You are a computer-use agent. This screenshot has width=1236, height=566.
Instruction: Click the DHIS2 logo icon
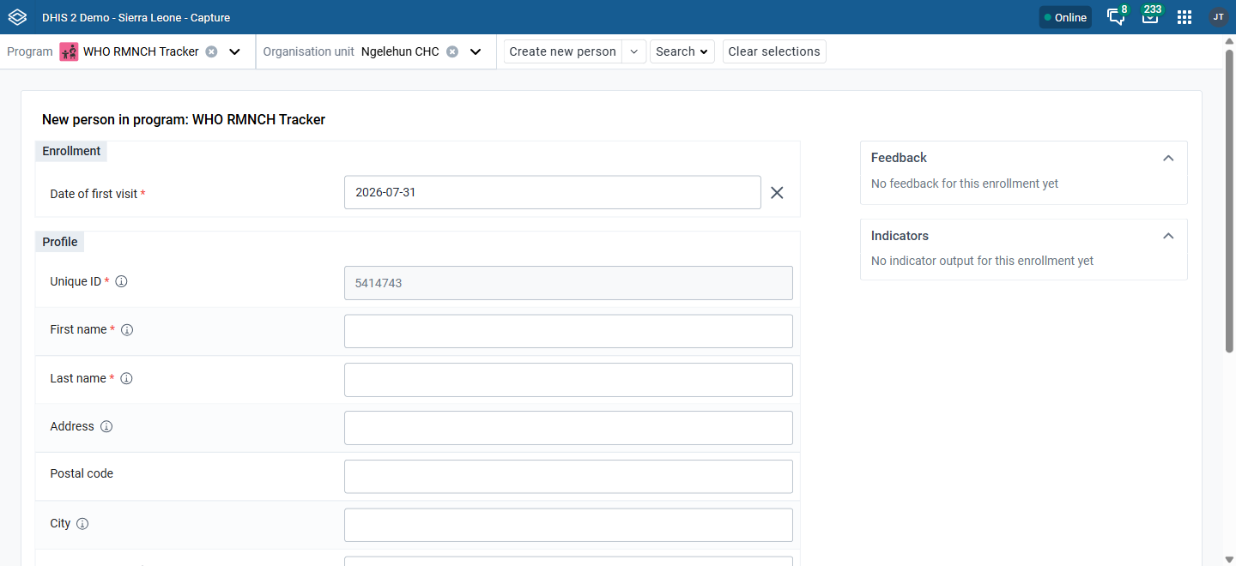point(17,17)
